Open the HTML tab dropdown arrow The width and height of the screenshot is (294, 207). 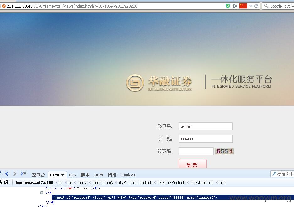63,175
